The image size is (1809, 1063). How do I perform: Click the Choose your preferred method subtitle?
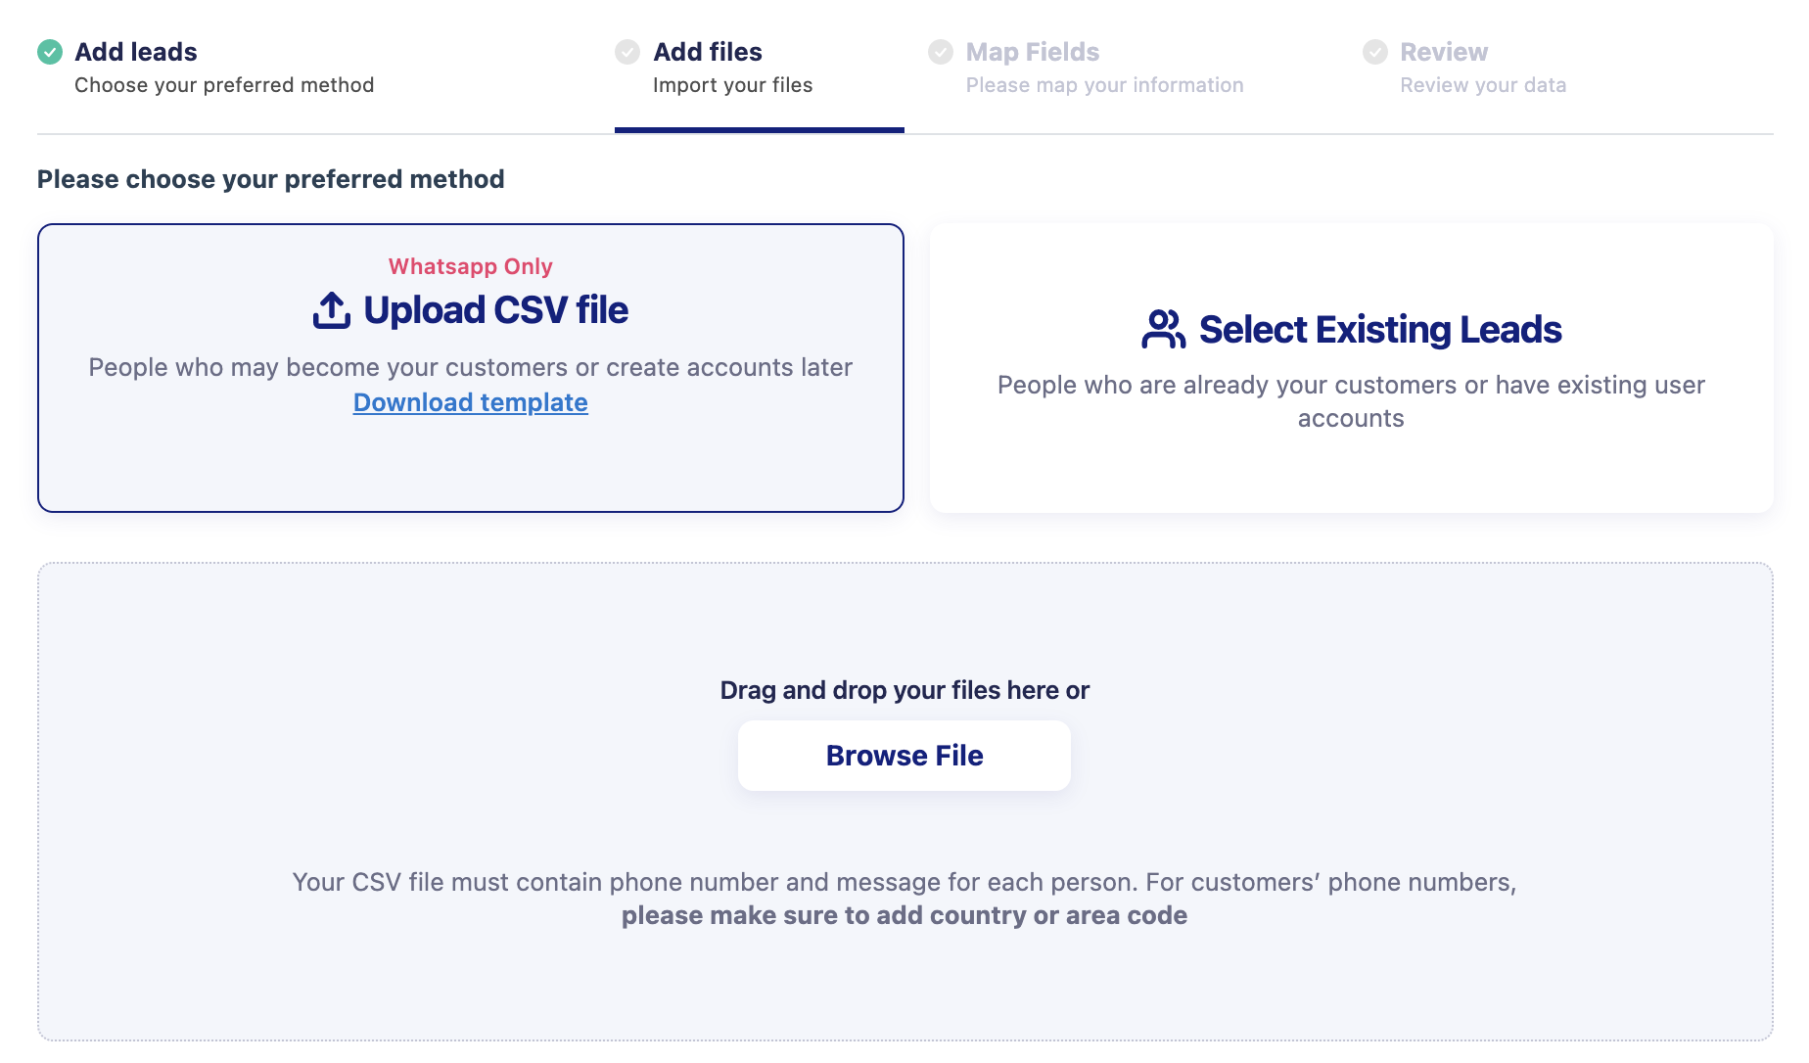[224, 85]
